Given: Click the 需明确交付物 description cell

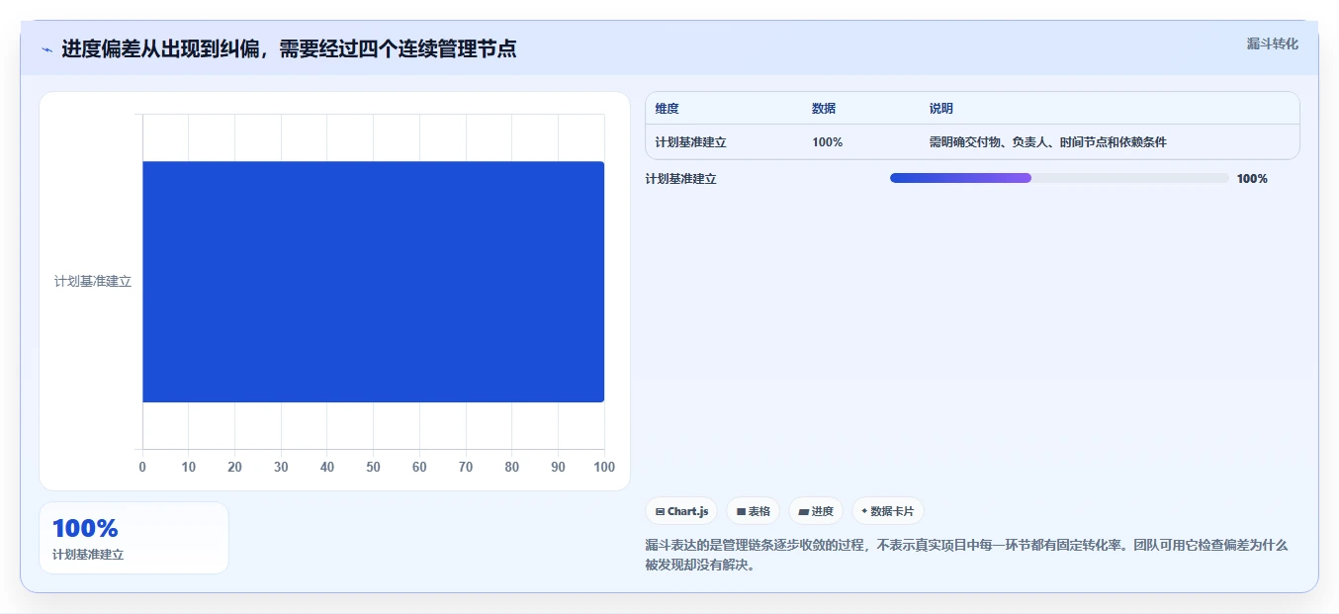Looking at the screenshot, I should click(1047, 142).
